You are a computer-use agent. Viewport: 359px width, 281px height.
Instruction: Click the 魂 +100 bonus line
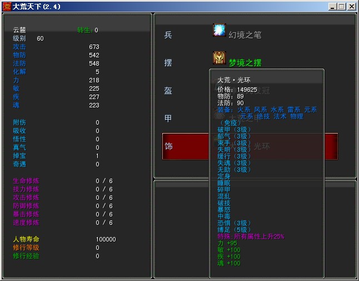coord(229,263)
